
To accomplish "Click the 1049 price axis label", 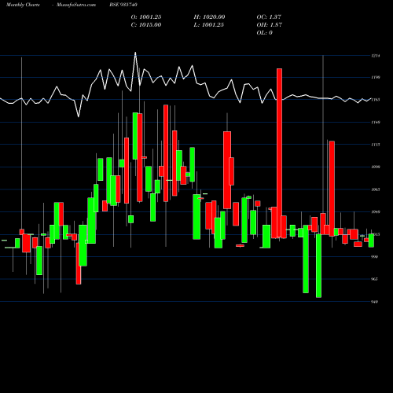I will [376, 211].
